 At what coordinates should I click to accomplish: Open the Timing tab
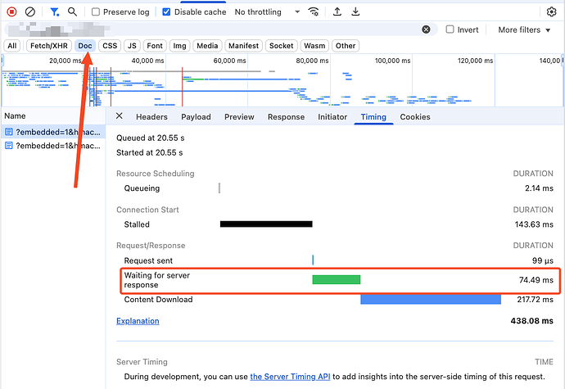point(373,117)
